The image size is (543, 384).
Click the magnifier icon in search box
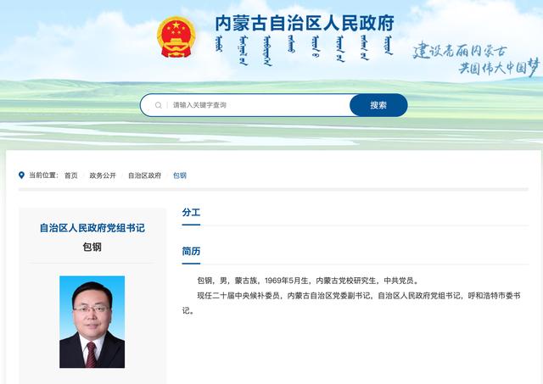[159, 105]
